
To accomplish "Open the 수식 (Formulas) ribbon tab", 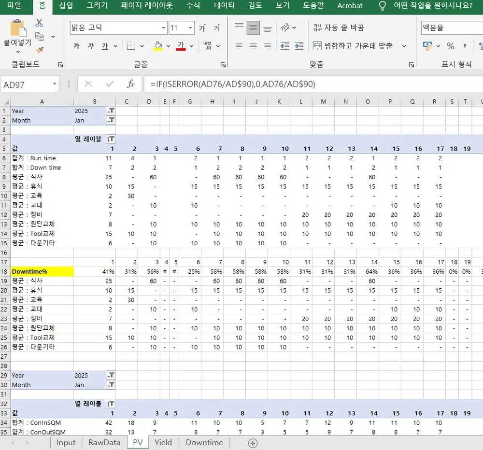I will click(193, 6).
